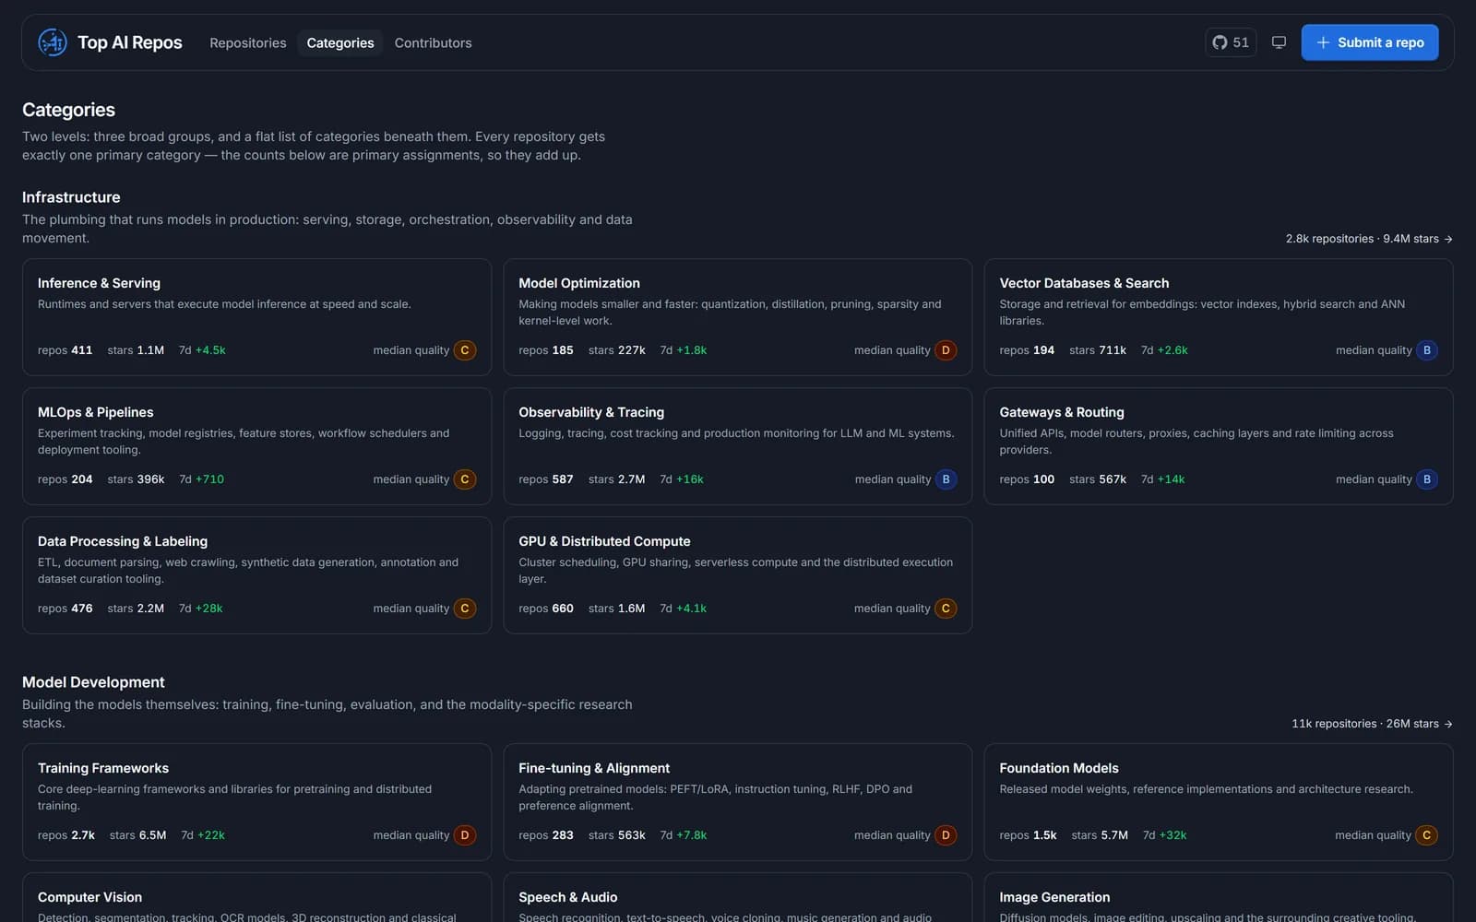Viewport: 1476px width, 922px height.
Task: Click the C quality badge on Foundation Models
Action: pos(1426,835)
